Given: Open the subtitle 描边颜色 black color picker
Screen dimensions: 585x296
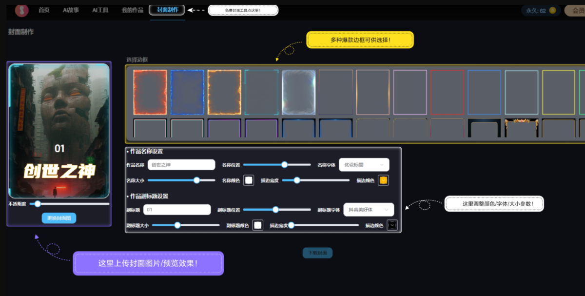Looking at the screenshot, I should click(392, 225).
